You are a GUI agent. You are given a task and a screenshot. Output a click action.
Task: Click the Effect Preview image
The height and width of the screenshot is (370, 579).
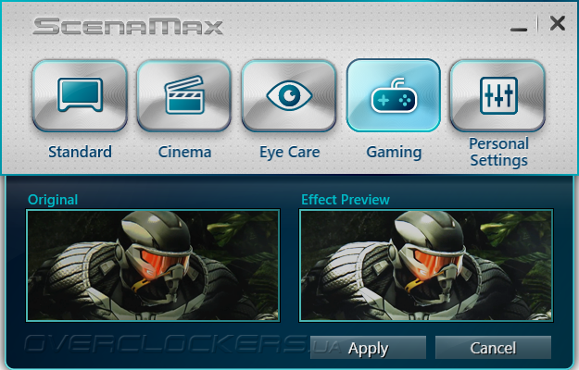pyautogui.click(x=426, y=265)
